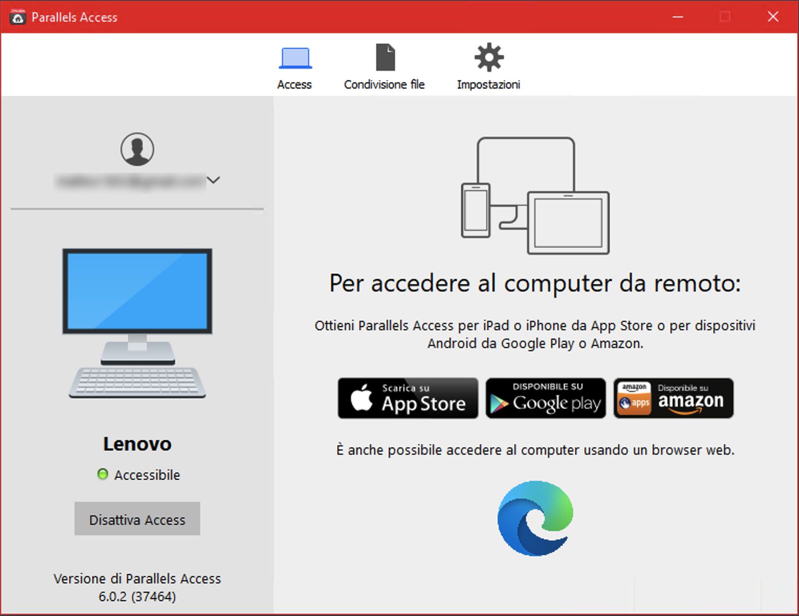Switch to the Condivisione file tab
Screen dimensions: 799x616
384,67
